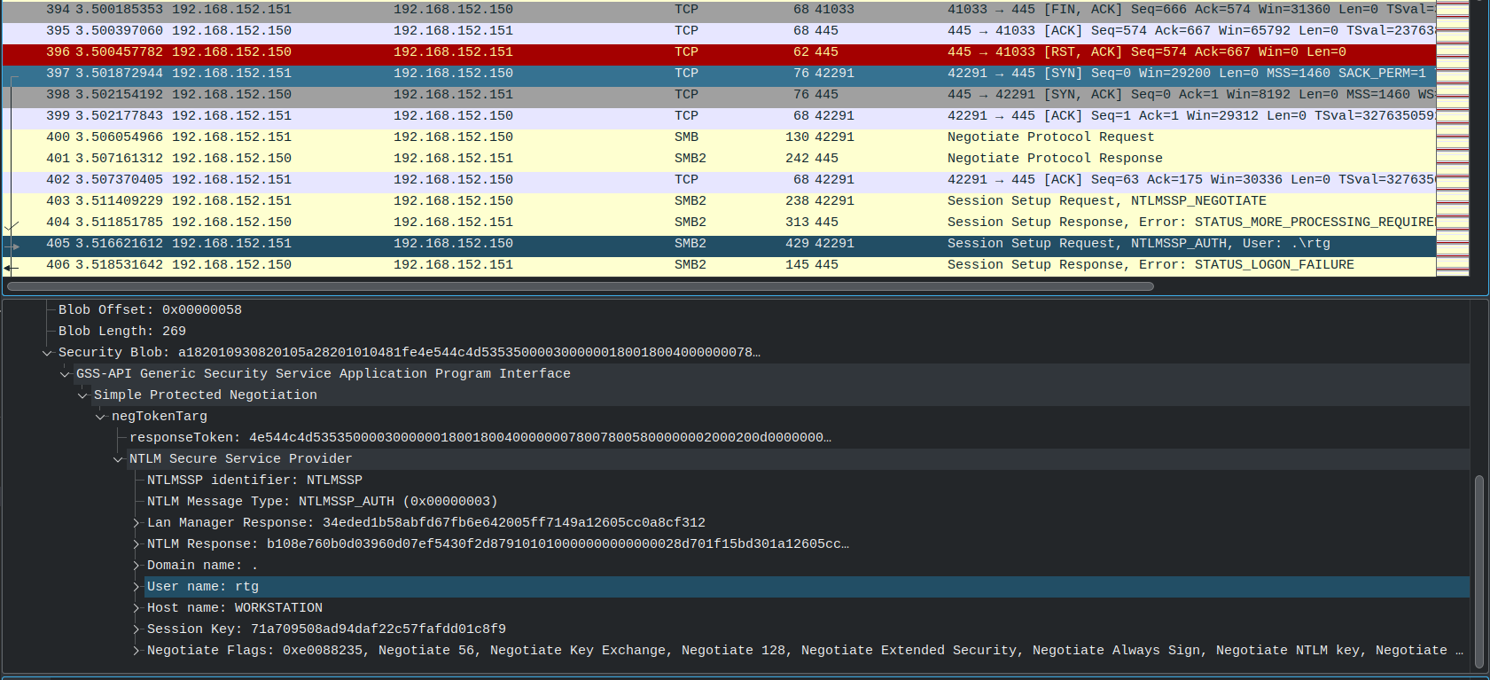Expand the NTLM Response field

pyautogui.click(x=137, y=544)
